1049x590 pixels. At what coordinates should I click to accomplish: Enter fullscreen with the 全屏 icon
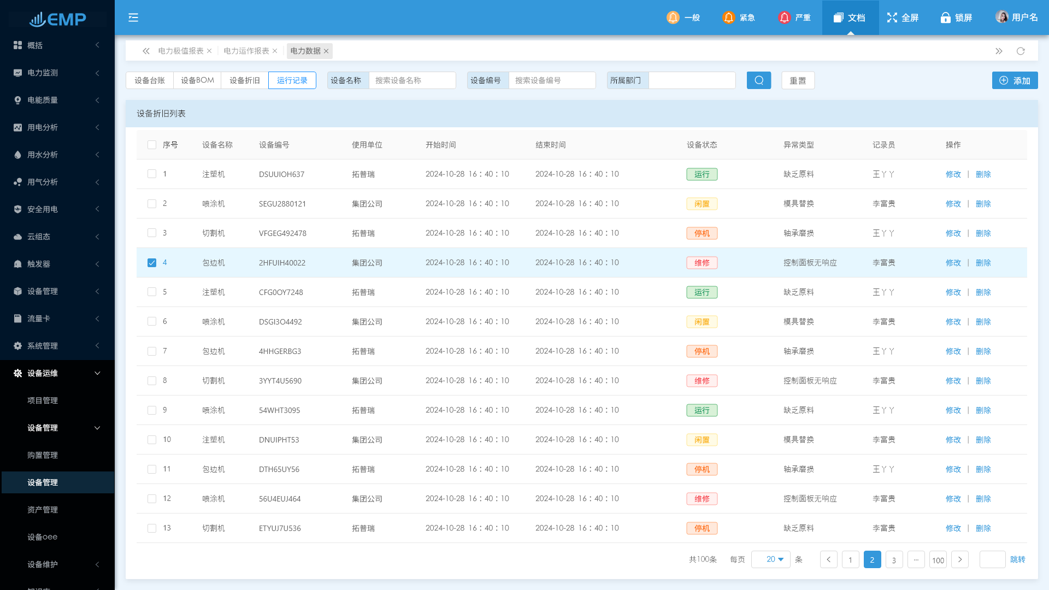point(892,17)
